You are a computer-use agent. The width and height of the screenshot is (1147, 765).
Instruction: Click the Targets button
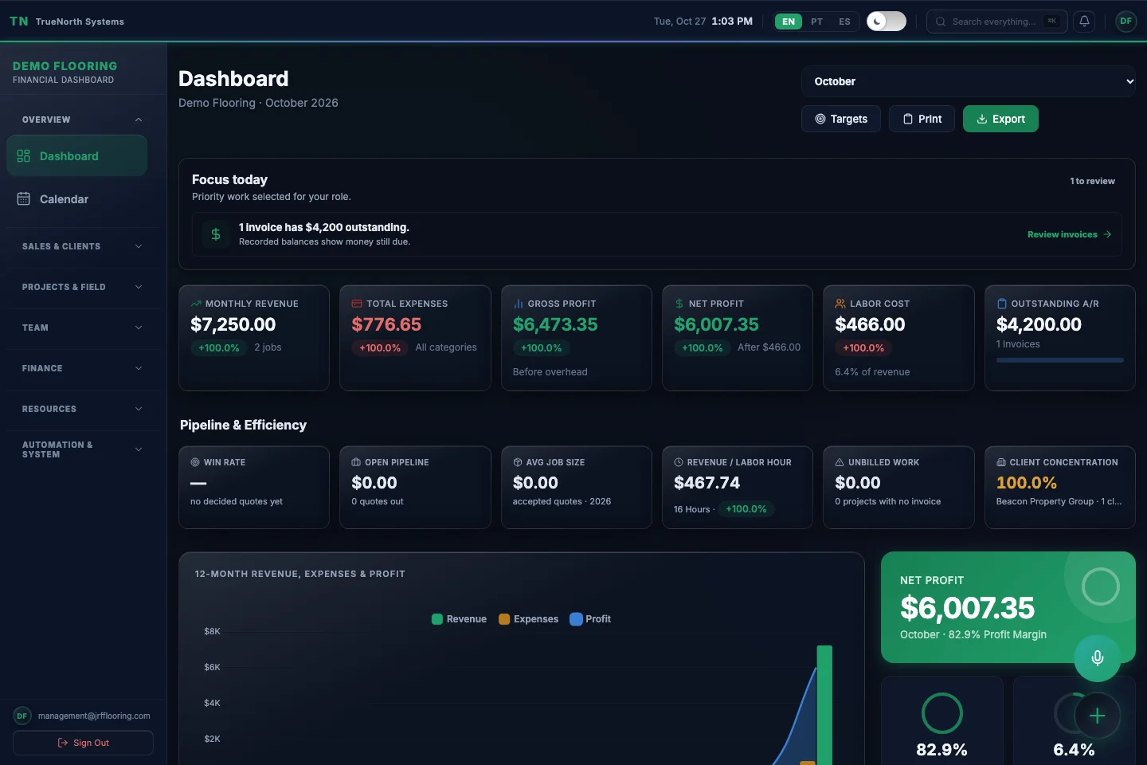tap(841, 119)
